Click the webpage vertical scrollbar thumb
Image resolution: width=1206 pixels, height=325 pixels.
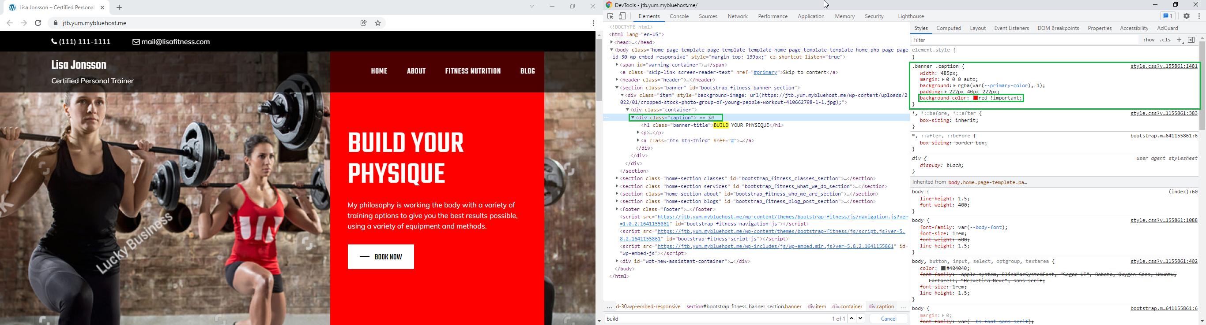[x=599, y=70]
